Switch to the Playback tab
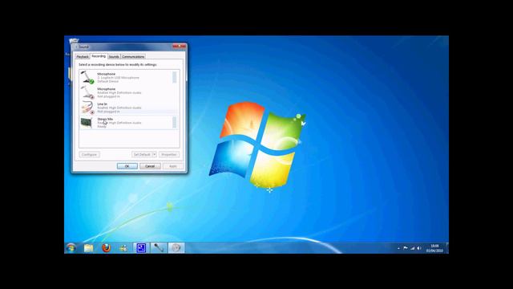The height and width of the screenshot is (289, 513). point(82,57)
